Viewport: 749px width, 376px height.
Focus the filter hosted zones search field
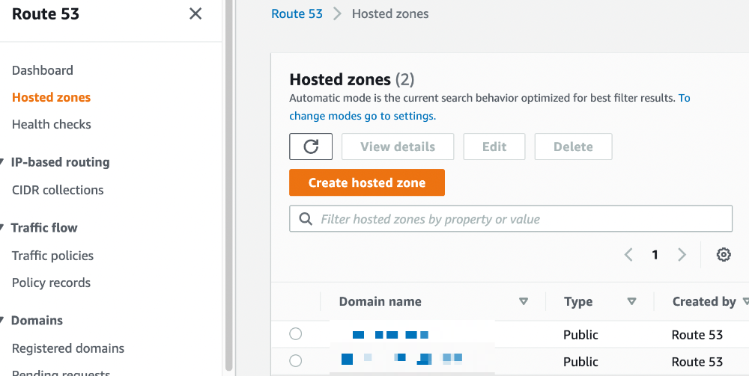[511, 219]
